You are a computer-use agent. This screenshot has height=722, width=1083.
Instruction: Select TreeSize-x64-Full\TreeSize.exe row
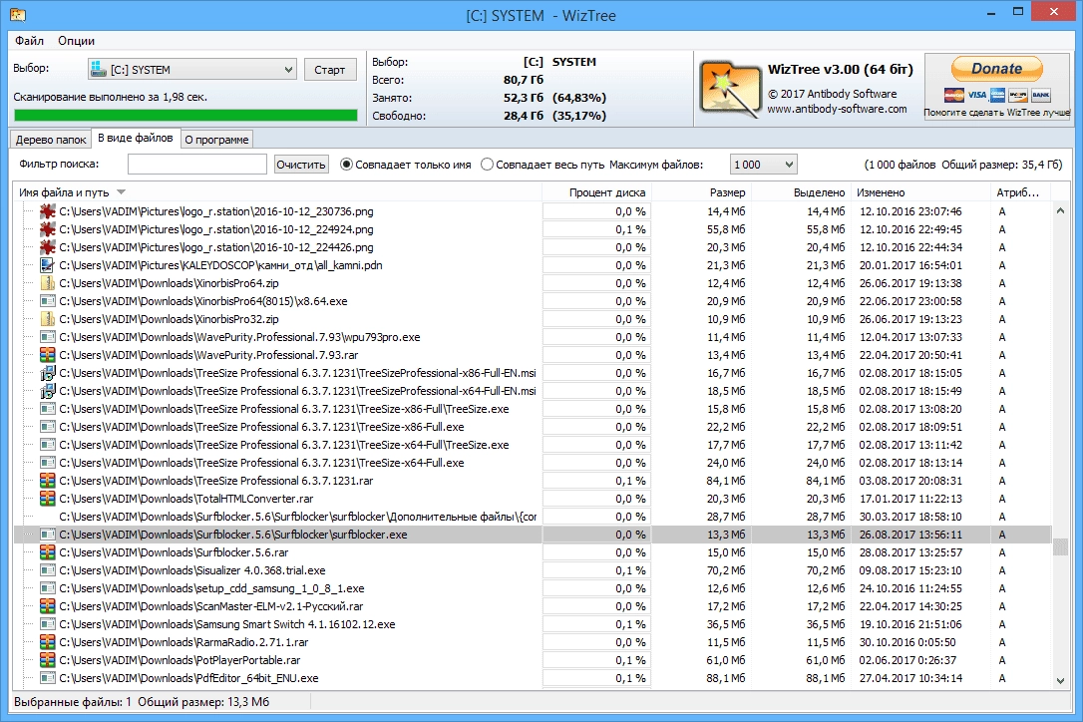coord(533,445)
